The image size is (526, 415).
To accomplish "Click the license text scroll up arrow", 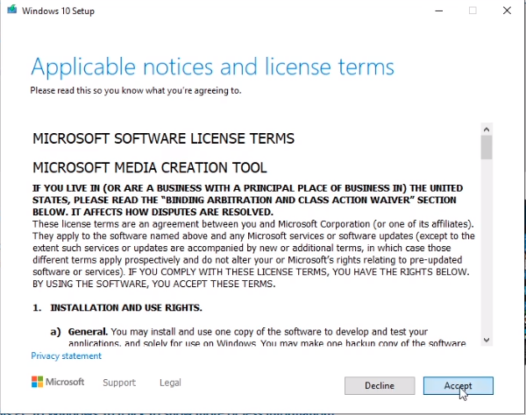I will (x=487, y=130).
